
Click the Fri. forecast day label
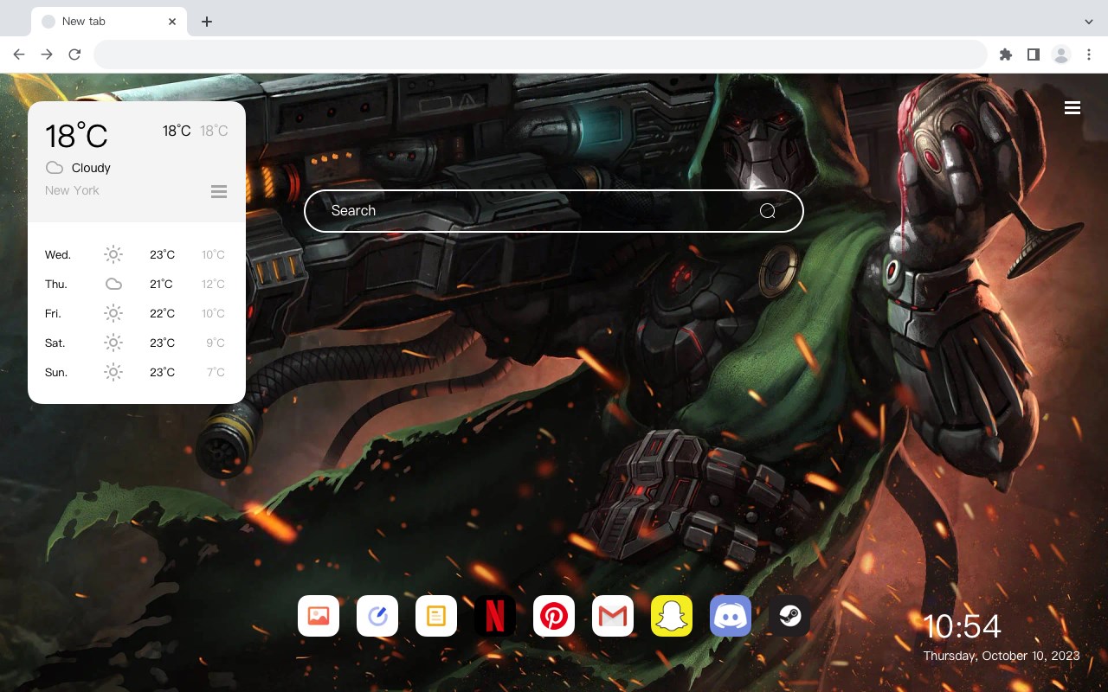point(53,313)
